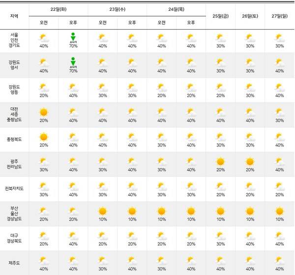
Task: Click the cloudy icon for 전북자치도 22nd morning
Action: point(44,186)
